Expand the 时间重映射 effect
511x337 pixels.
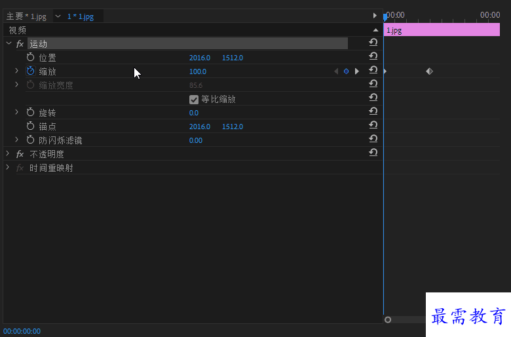pos(7,167)
